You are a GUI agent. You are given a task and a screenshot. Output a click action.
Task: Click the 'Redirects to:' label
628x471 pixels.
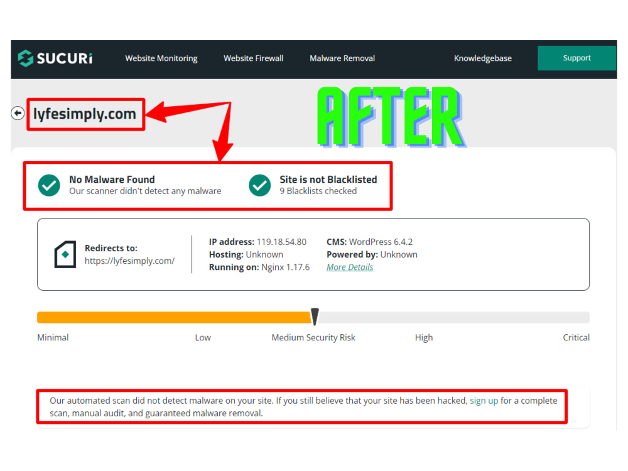click(x=111, y=248)
